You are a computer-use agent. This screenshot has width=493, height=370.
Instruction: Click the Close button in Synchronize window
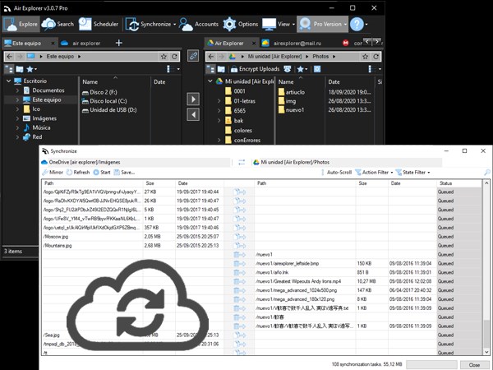coord(474,364)
